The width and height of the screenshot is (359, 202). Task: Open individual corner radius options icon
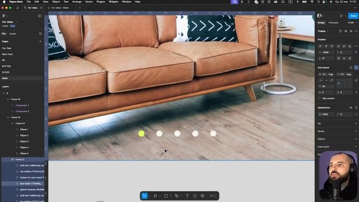pyautogui.click(x=356, y=114)
